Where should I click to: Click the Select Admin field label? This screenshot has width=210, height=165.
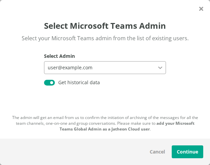59,56
